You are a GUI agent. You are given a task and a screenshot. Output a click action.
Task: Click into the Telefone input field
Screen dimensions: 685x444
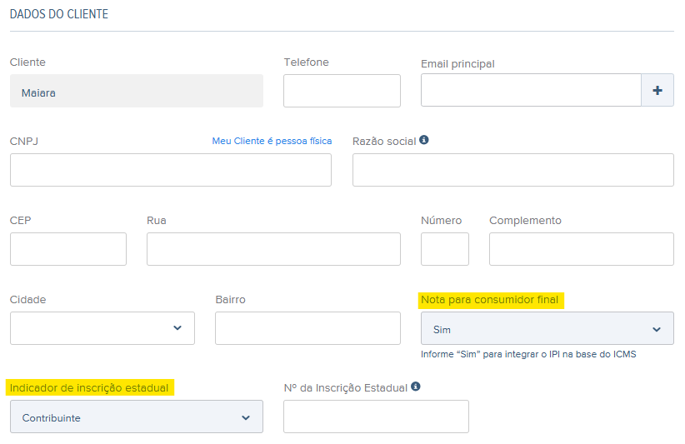click(x=342, y=91)
